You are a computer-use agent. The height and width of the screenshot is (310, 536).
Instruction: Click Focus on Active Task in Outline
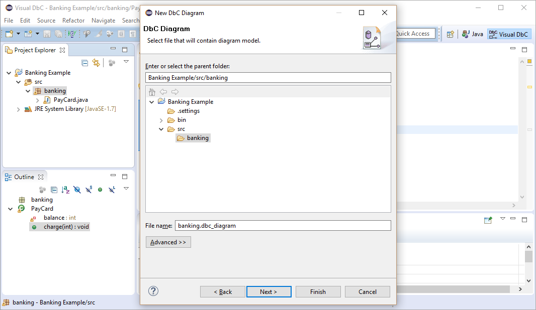tap(42, 190)
